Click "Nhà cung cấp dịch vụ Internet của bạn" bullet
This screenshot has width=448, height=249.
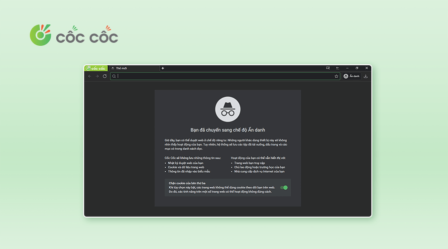pyautogui.click(x=259, y=171)
